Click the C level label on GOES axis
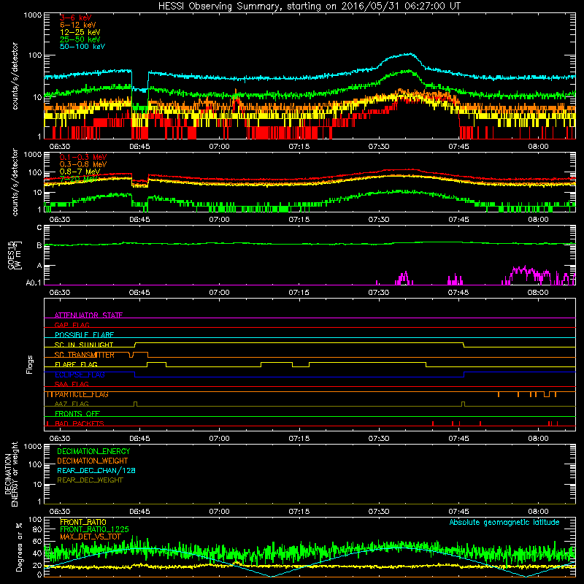584x584 pixels. pos(39,227)
